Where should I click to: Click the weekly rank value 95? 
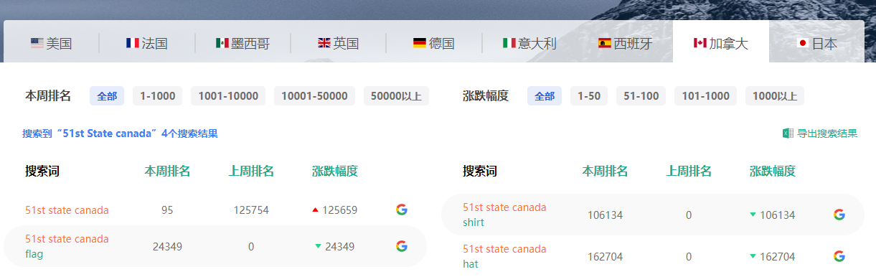tap(167, 210)
